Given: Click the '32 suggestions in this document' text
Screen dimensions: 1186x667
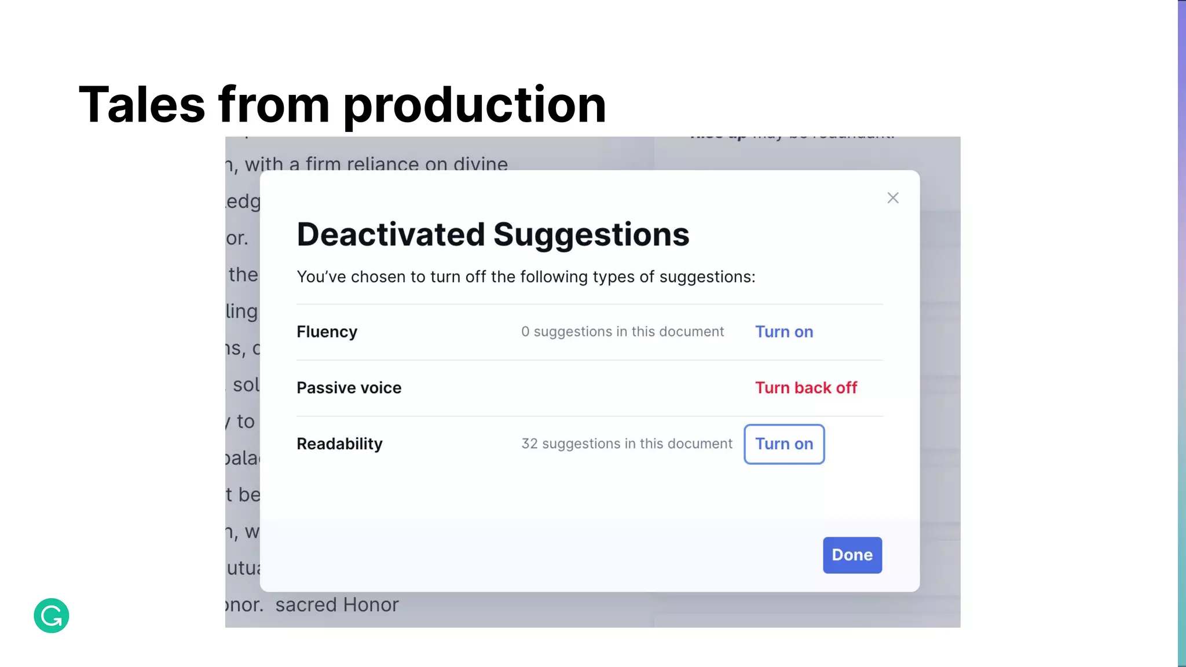Looking at the screenshot, I should (627, 444).
